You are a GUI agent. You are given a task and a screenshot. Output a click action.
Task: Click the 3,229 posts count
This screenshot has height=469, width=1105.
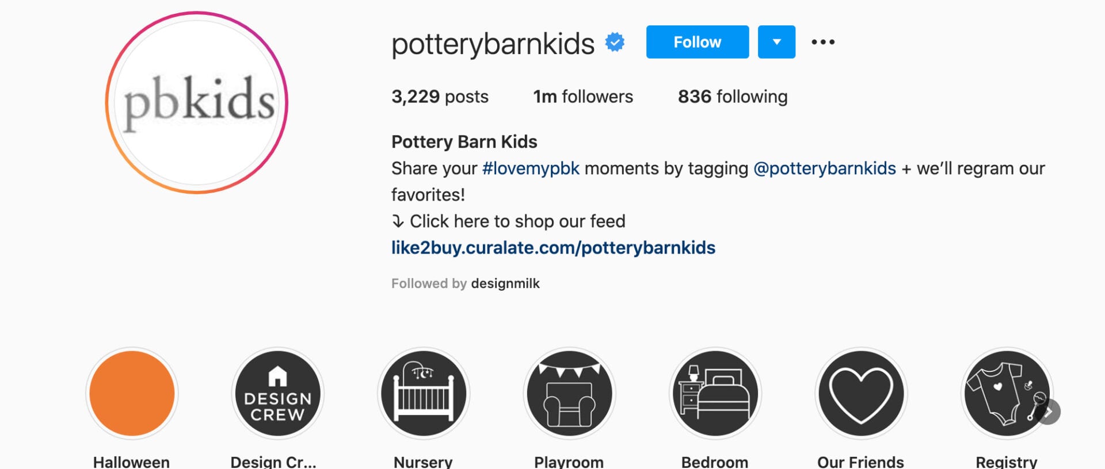point(440,97)
